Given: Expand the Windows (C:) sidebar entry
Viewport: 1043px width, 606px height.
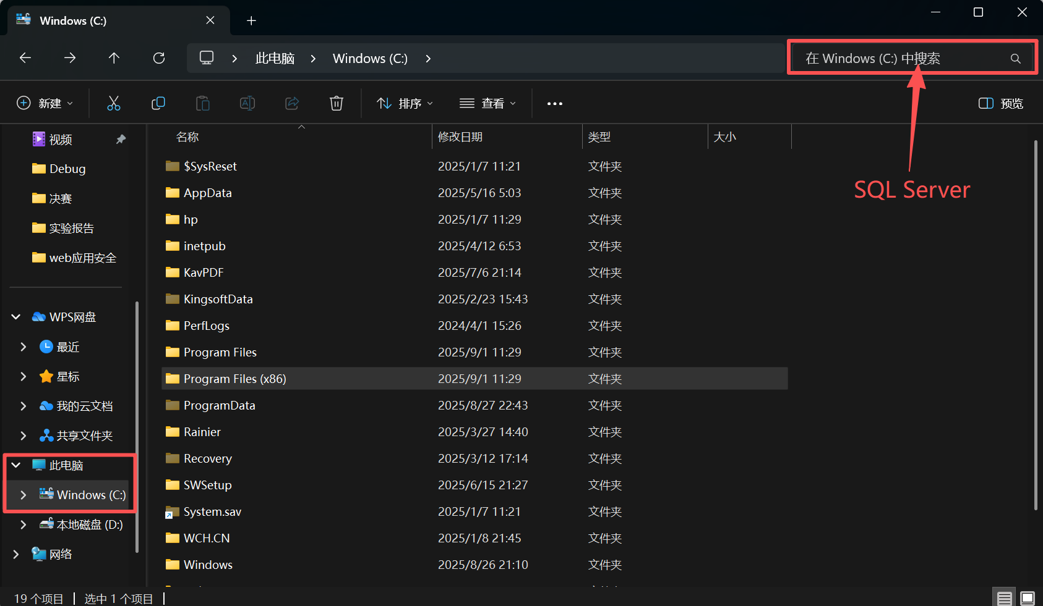Looking at the screenshot, I should coord(23,494).
